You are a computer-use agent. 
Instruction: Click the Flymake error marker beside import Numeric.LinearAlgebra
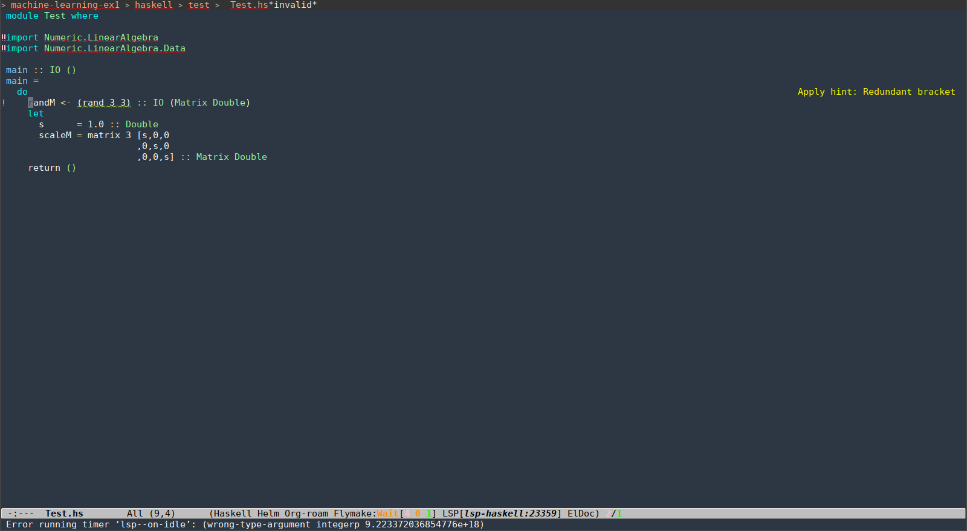[x=3, y=37]
